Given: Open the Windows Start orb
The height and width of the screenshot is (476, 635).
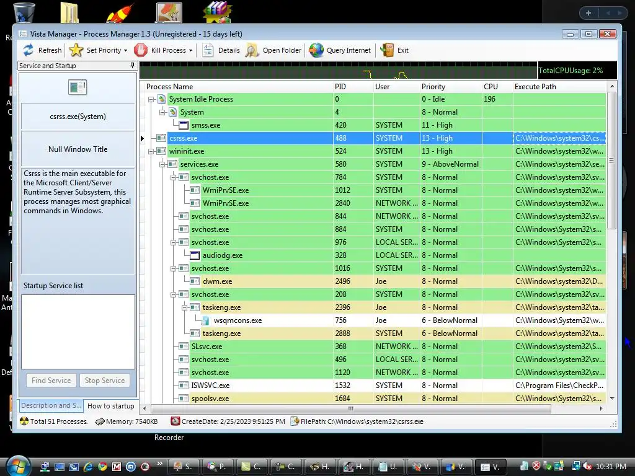Looking at the screenshot, I should [x=17, y=466].
